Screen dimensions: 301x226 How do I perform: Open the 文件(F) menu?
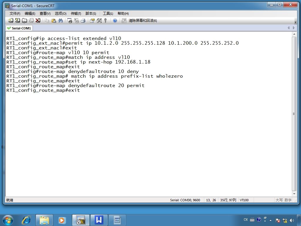click(x=15, y=14)
